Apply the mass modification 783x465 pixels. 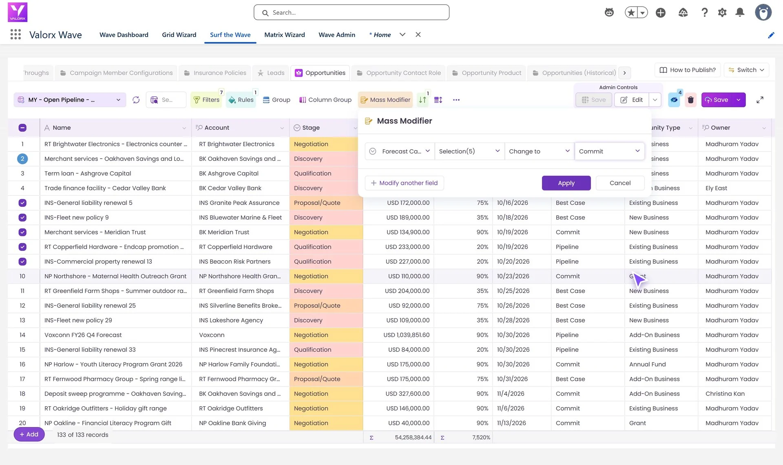tap(566, 183)
